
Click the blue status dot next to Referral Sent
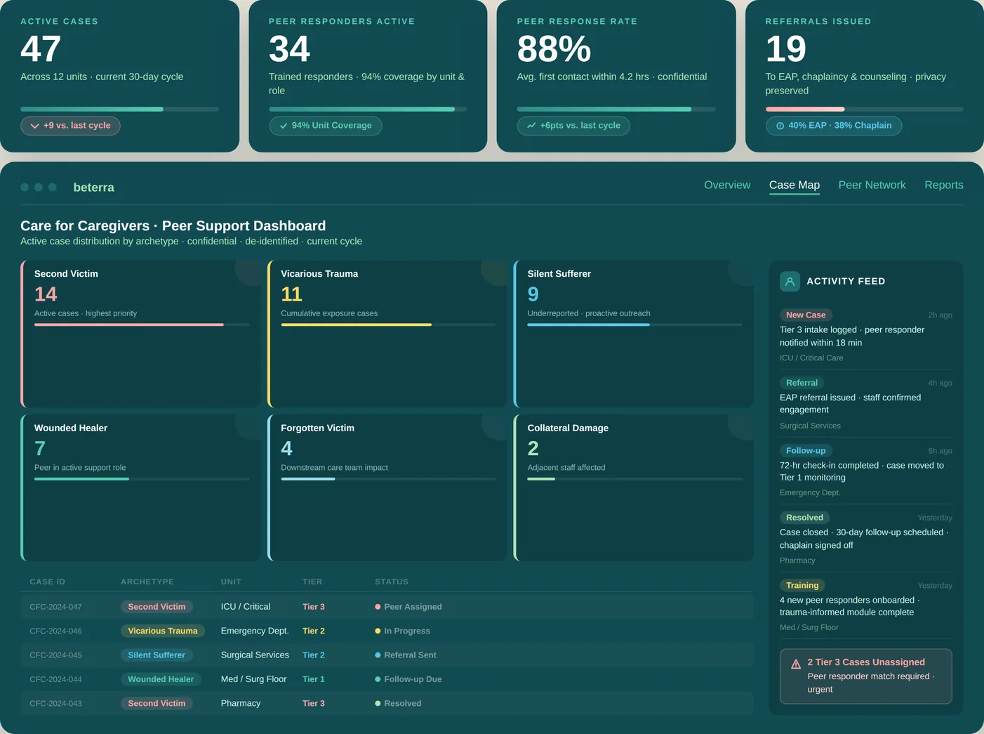(x=377, y=655)
